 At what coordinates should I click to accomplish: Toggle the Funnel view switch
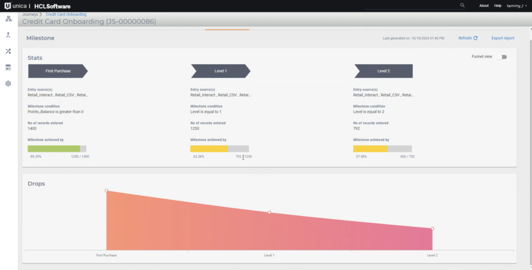pos(502,57)
